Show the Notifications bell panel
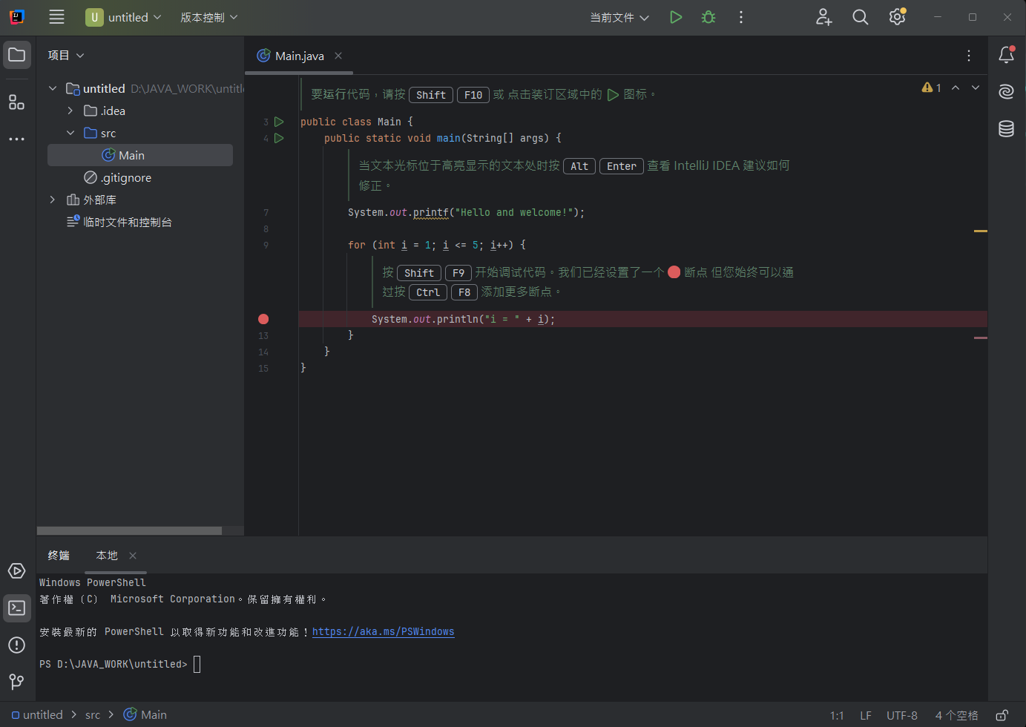1026x727 pixels. click(1006, 55)
